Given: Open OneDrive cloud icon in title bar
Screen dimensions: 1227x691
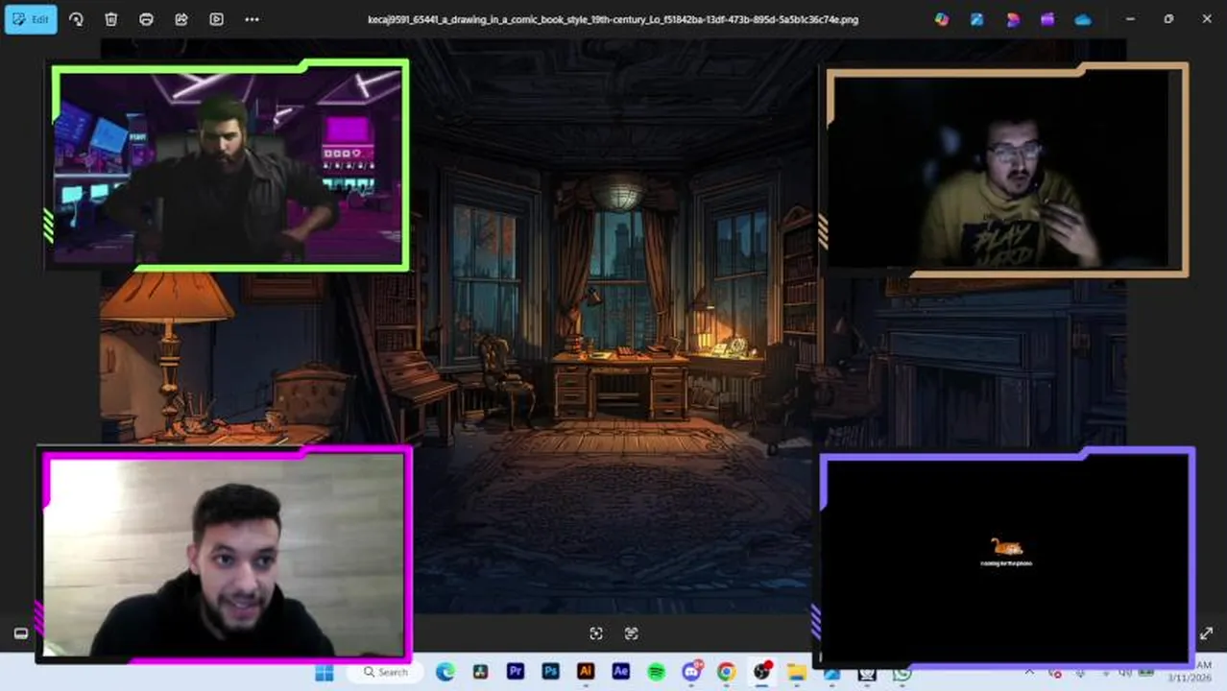Looking at the screenshot, I should pos(1083,19).
